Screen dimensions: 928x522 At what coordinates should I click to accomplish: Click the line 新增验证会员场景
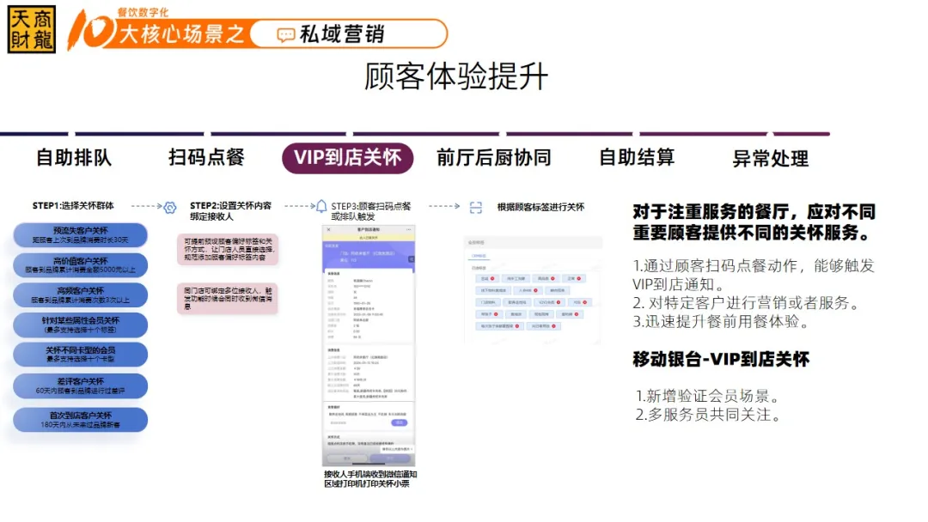click(708, 396)
